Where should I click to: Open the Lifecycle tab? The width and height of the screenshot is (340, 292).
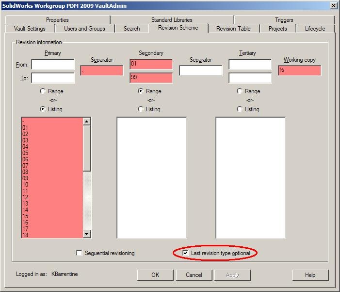click(x=315, y=29)
